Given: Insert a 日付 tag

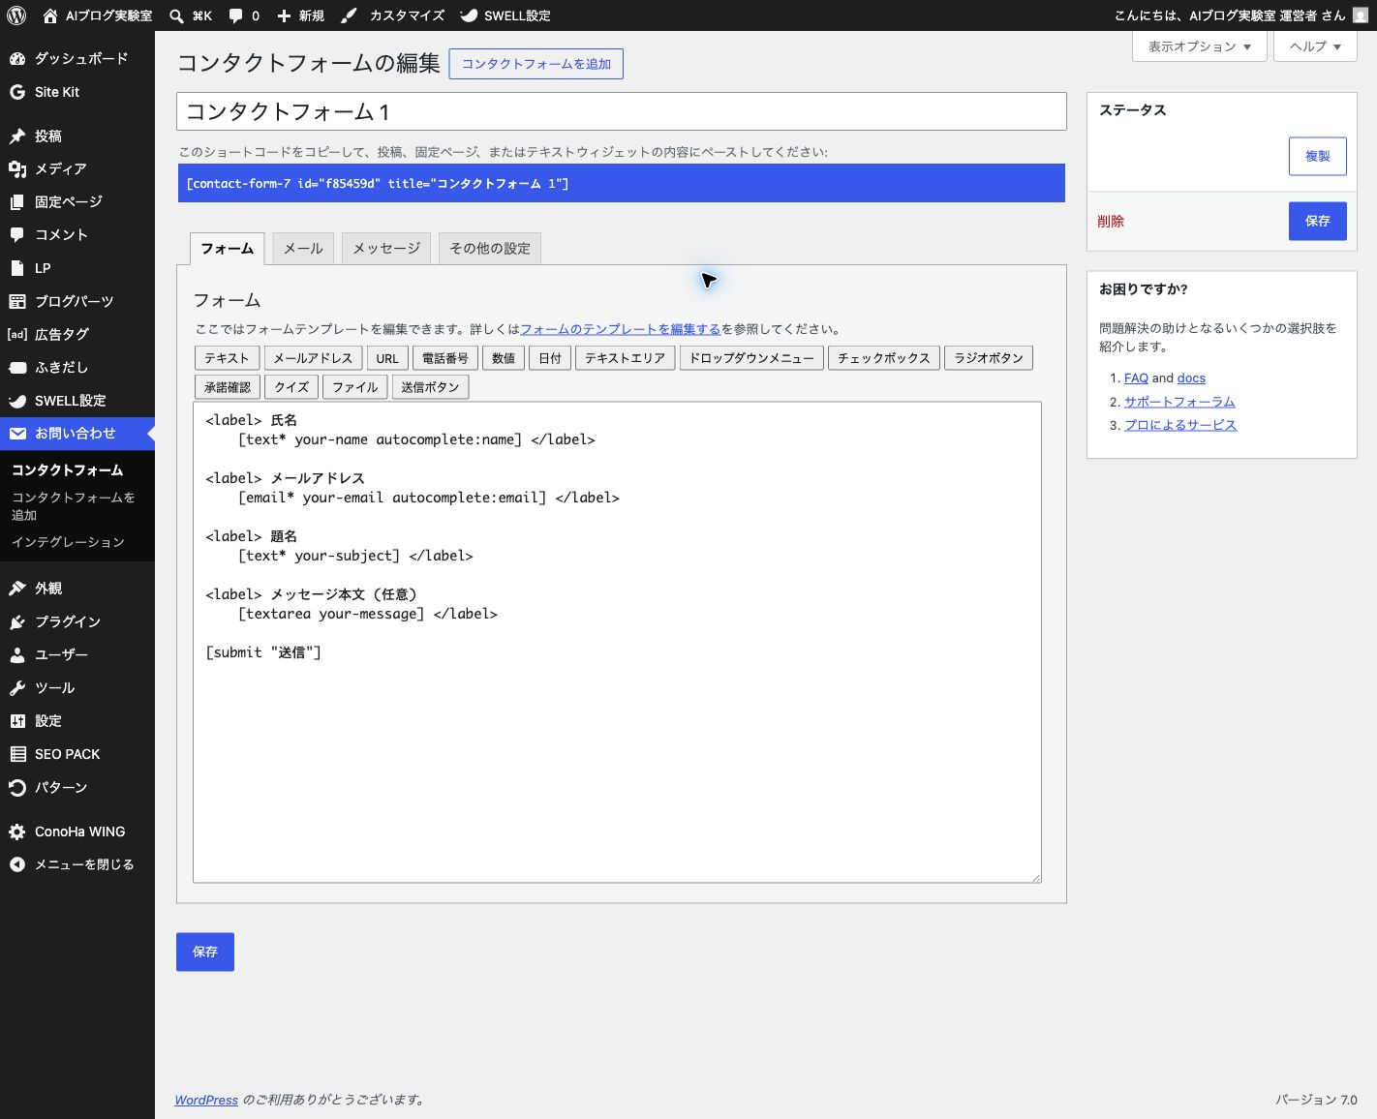Looking at the screenshot, I should tap(550, 358).
